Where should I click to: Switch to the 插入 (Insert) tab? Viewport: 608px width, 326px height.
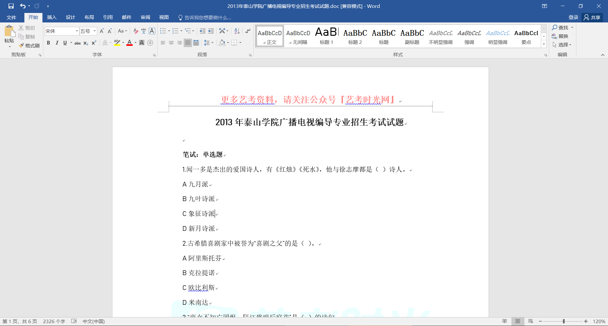click(52, 17)
